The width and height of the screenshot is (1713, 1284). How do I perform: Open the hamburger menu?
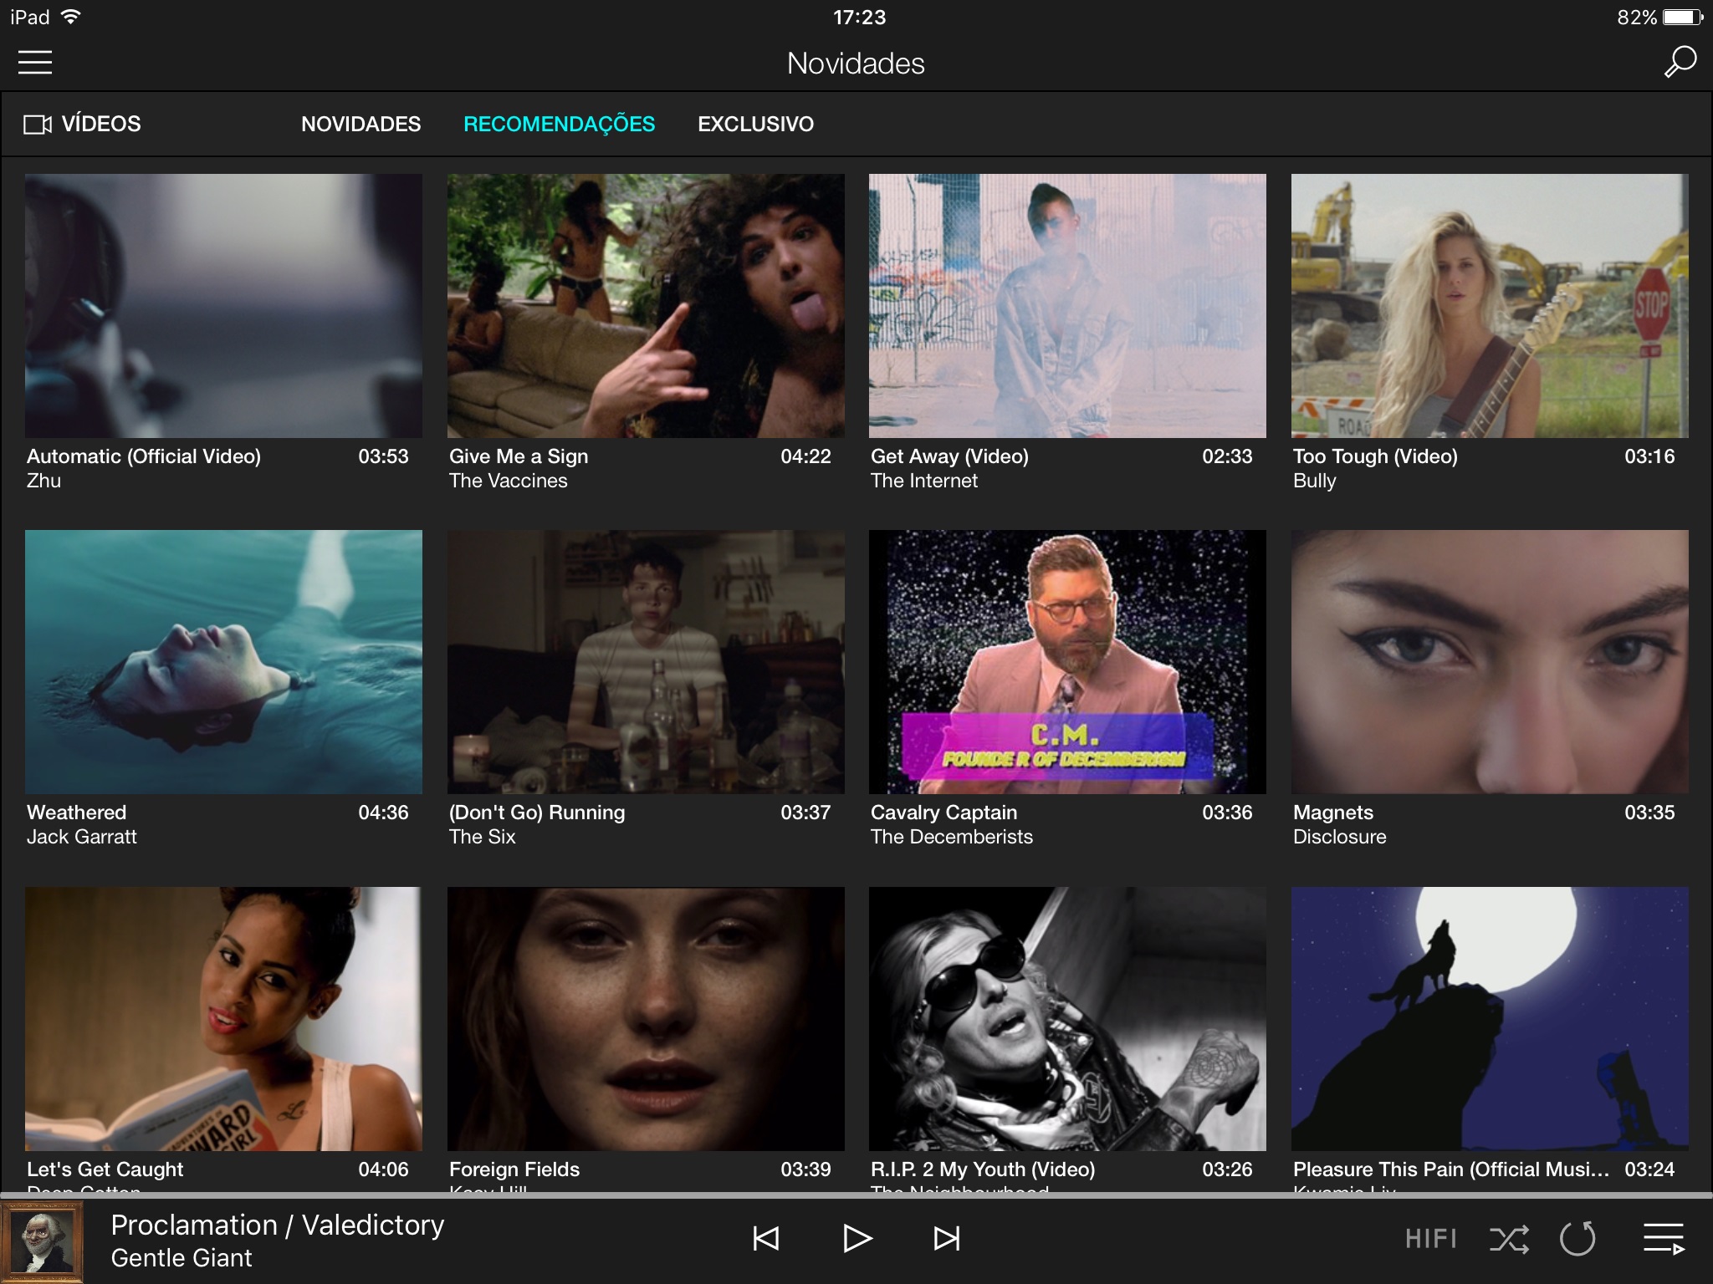tap(35, 63)
